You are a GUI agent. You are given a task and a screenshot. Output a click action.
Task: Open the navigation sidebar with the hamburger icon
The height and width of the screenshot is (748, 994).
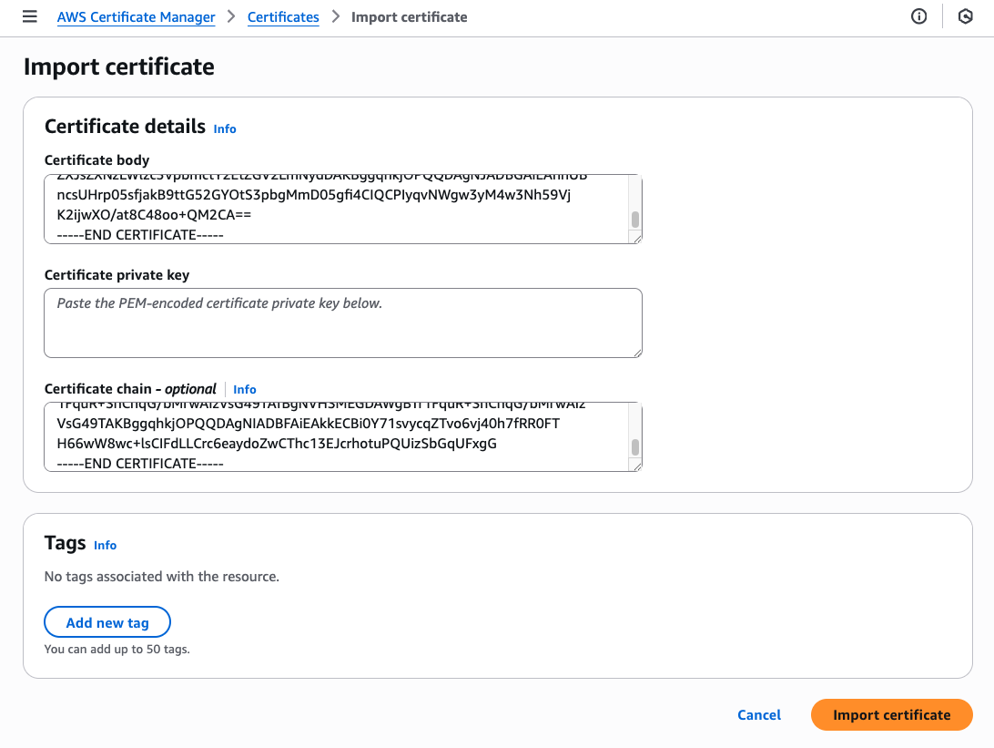[29, 15]
